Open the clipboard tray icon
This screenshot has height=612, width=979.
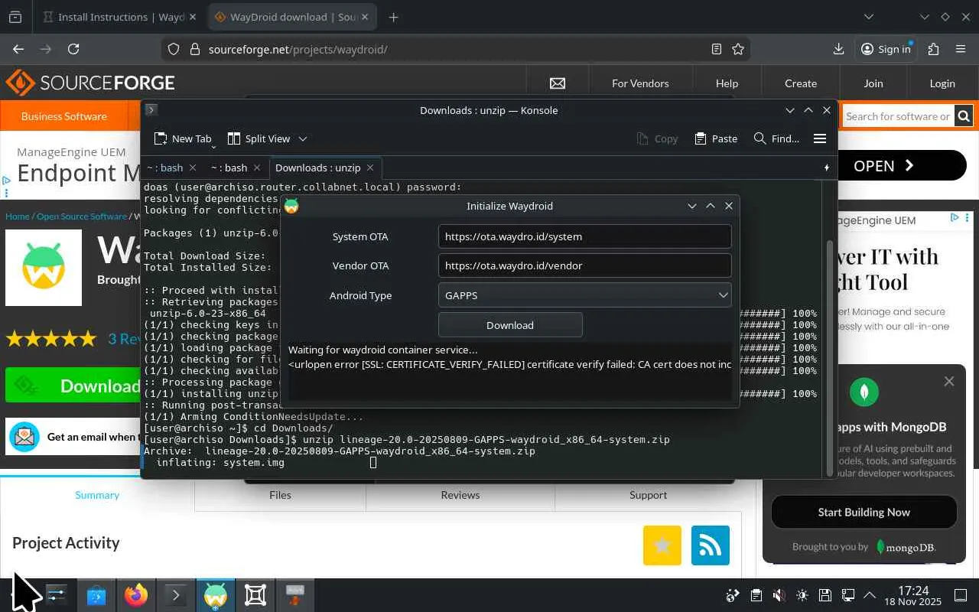coord(756,595)
